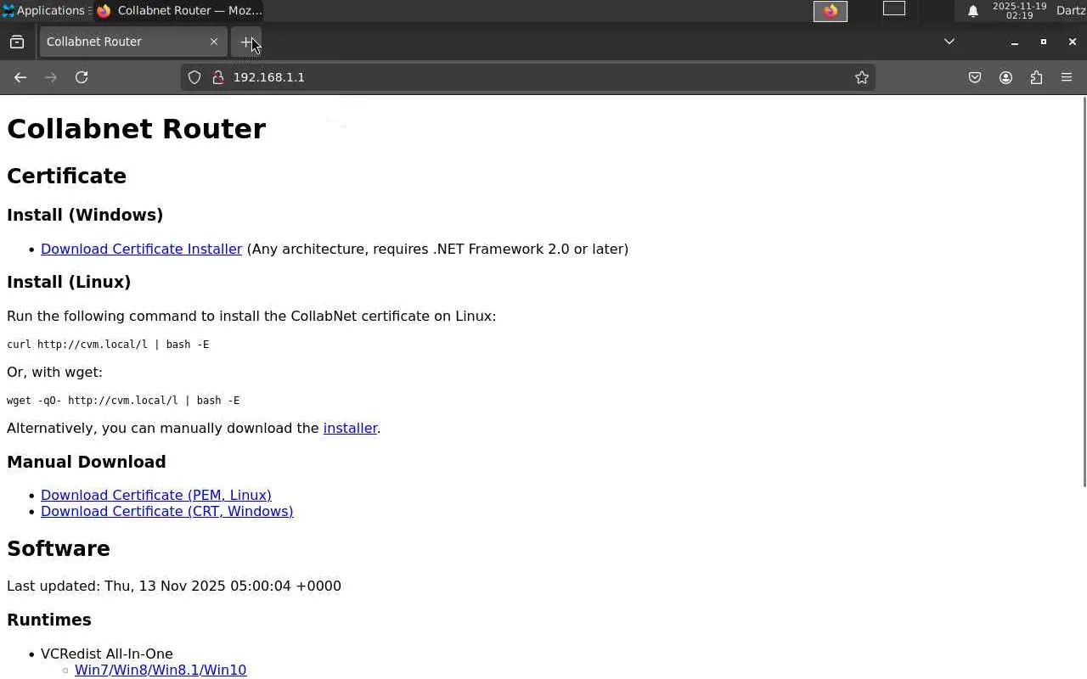Click the .NET Framework 2.0 requirement note
Image resolution: width=1087 pixels, height=679 pixels.
pyautogui.click(x=437, y=249)
